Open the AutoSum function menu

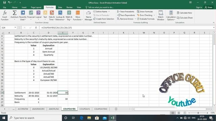(15, 15)
